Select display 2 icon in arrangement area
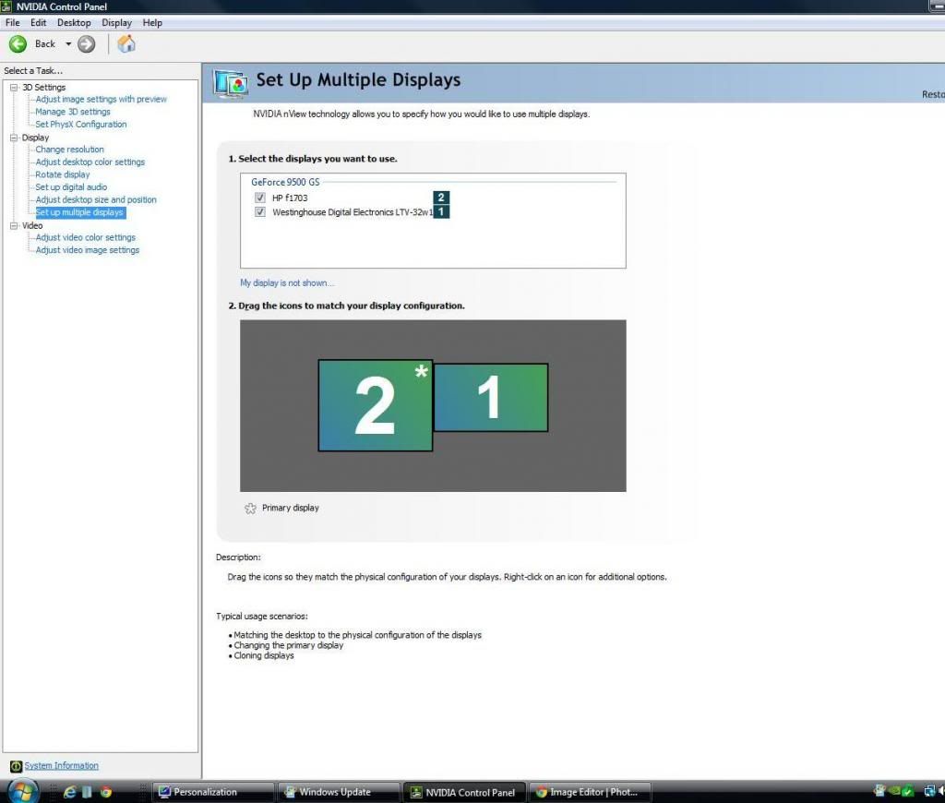945x803 pixels. (x=375, y=405)
